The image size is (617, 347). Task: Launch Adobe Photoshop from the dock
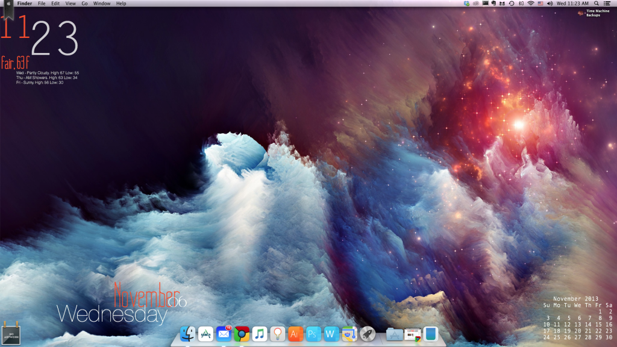(x=313, y=334)
